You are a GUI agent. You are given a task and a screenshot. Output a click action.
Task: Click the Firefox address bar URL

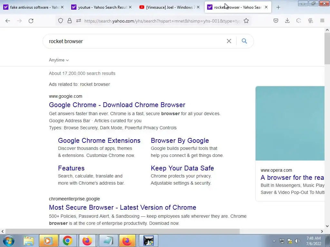pos(162,21)
